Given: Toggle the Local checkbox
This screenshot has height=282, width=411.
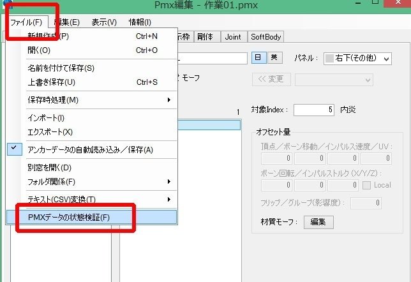Looking at the screenshot, I should tap(366, 185).
